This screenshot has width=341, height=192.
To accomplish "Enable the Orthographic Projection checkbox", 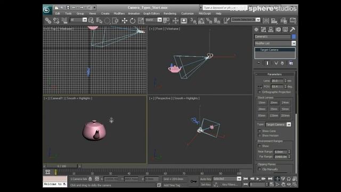I will pyautogui.click(x=259, y=92).
